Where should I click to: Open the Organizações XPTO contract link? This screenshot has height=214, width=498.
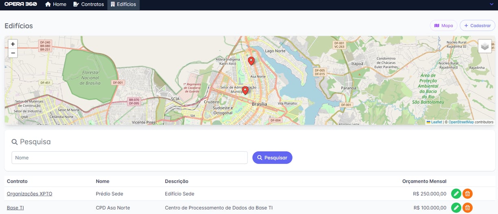(x=30, y=194)
